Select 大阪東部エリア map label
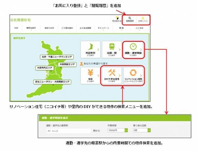This screenshot has width=197, height=151. 67,64
